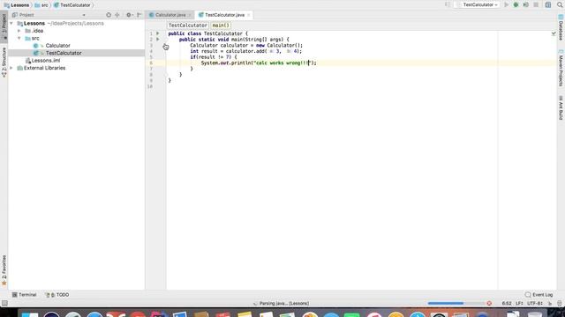Select the External Libraries row
The width and height of the screenshot is (565, 317).
pos(76,68)
